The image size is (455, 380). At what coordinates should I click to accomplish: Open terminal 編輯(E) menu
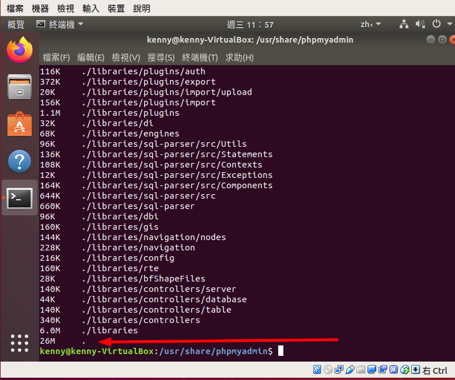click(x=91, y=58)
